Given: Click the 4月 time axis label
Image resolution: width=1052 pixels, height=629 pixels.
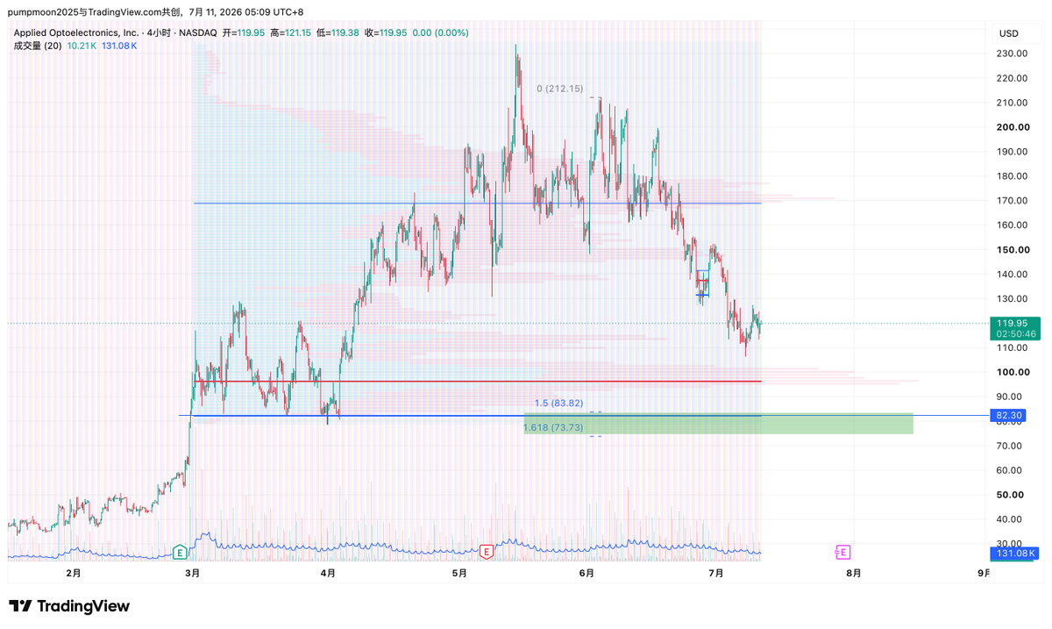Looking at the screenshot, I should tap(328, 573).
